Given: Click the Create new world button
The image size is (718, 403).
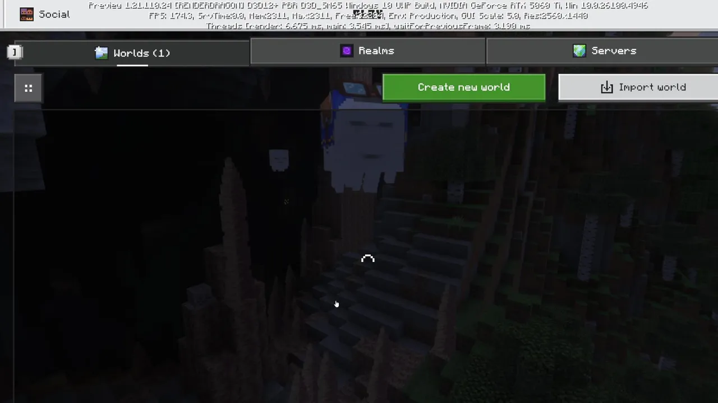Looking at the screenshot, I should coord(464,87).
